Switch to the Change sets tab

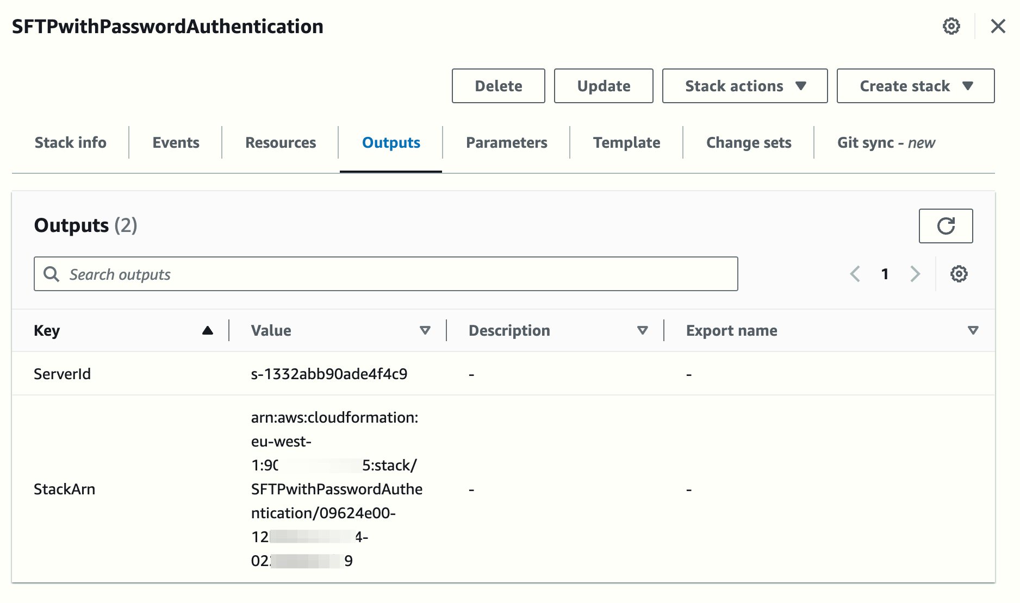click(x=749, y=142)
